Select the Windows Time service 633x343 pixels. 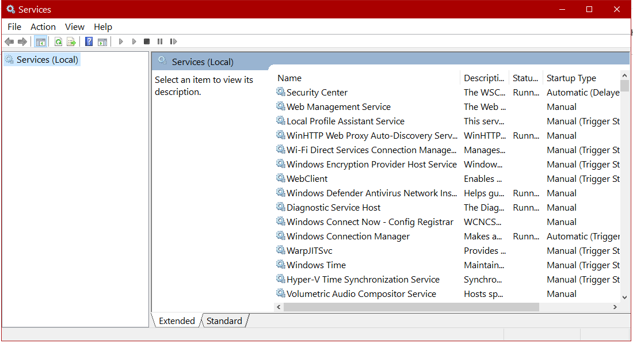[x=316, y=265]
